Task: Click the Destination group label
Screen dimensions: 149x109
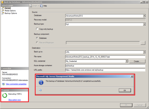Action: click(36, 48)
